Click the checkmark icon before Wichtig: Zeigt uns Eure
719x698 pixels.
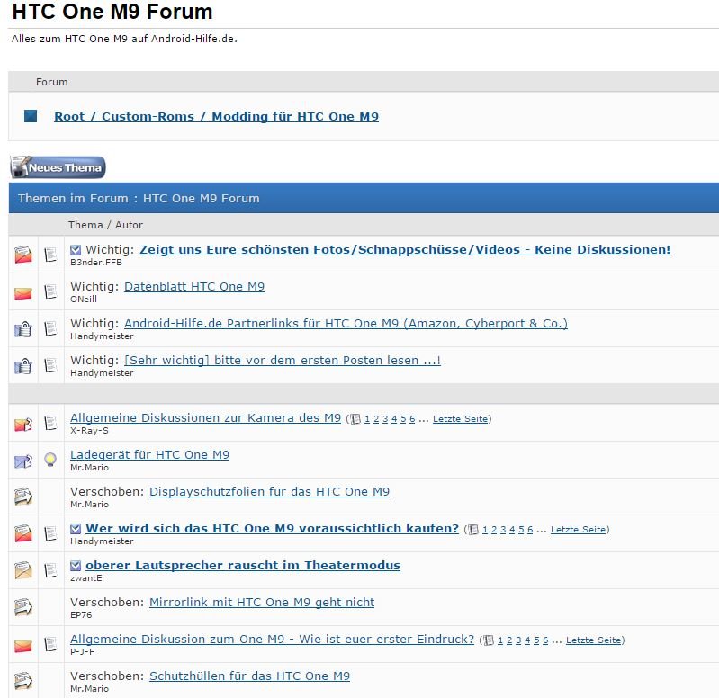coord(76,250)
